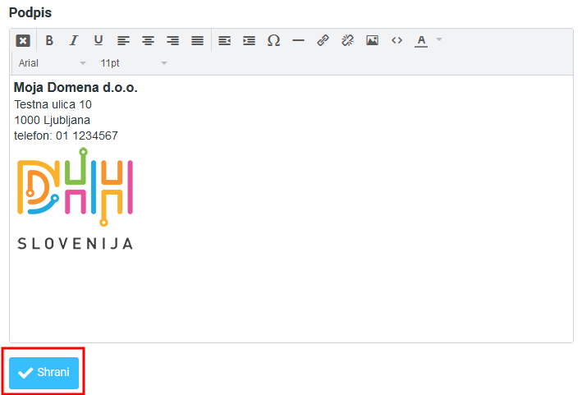Decrease the paragraph indent
Viewport: 582px width, 395px height.
click(224, 40)
